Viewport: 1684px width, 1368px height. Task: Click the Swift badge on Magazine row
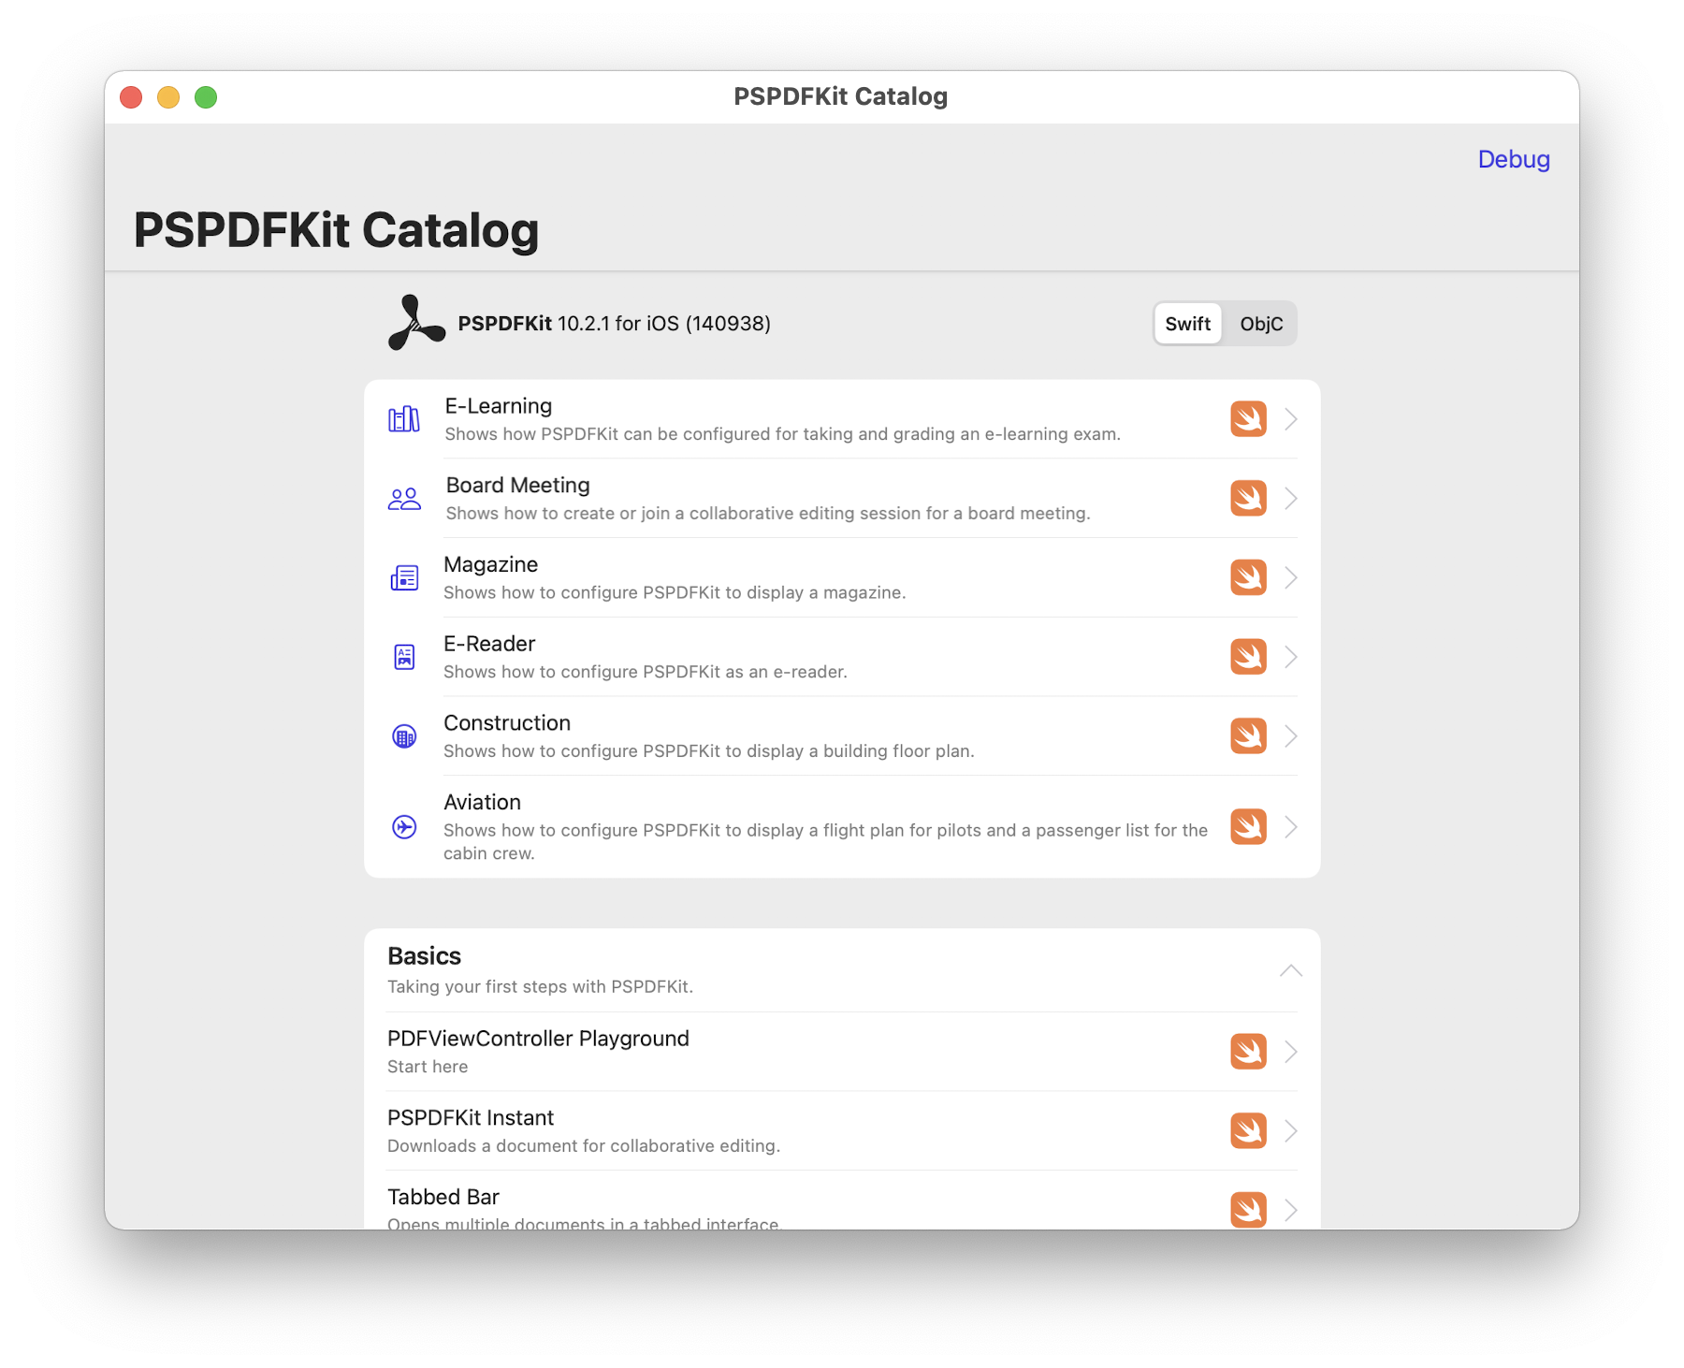(x=1248, y=577)
